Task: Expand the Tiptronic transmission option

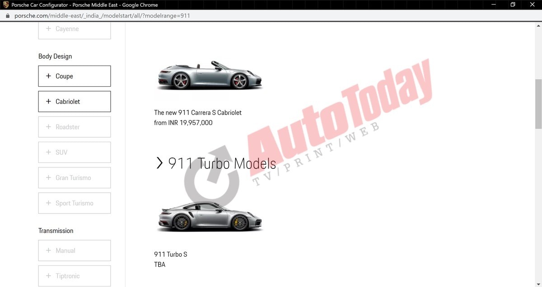Action: pos(75,275)
